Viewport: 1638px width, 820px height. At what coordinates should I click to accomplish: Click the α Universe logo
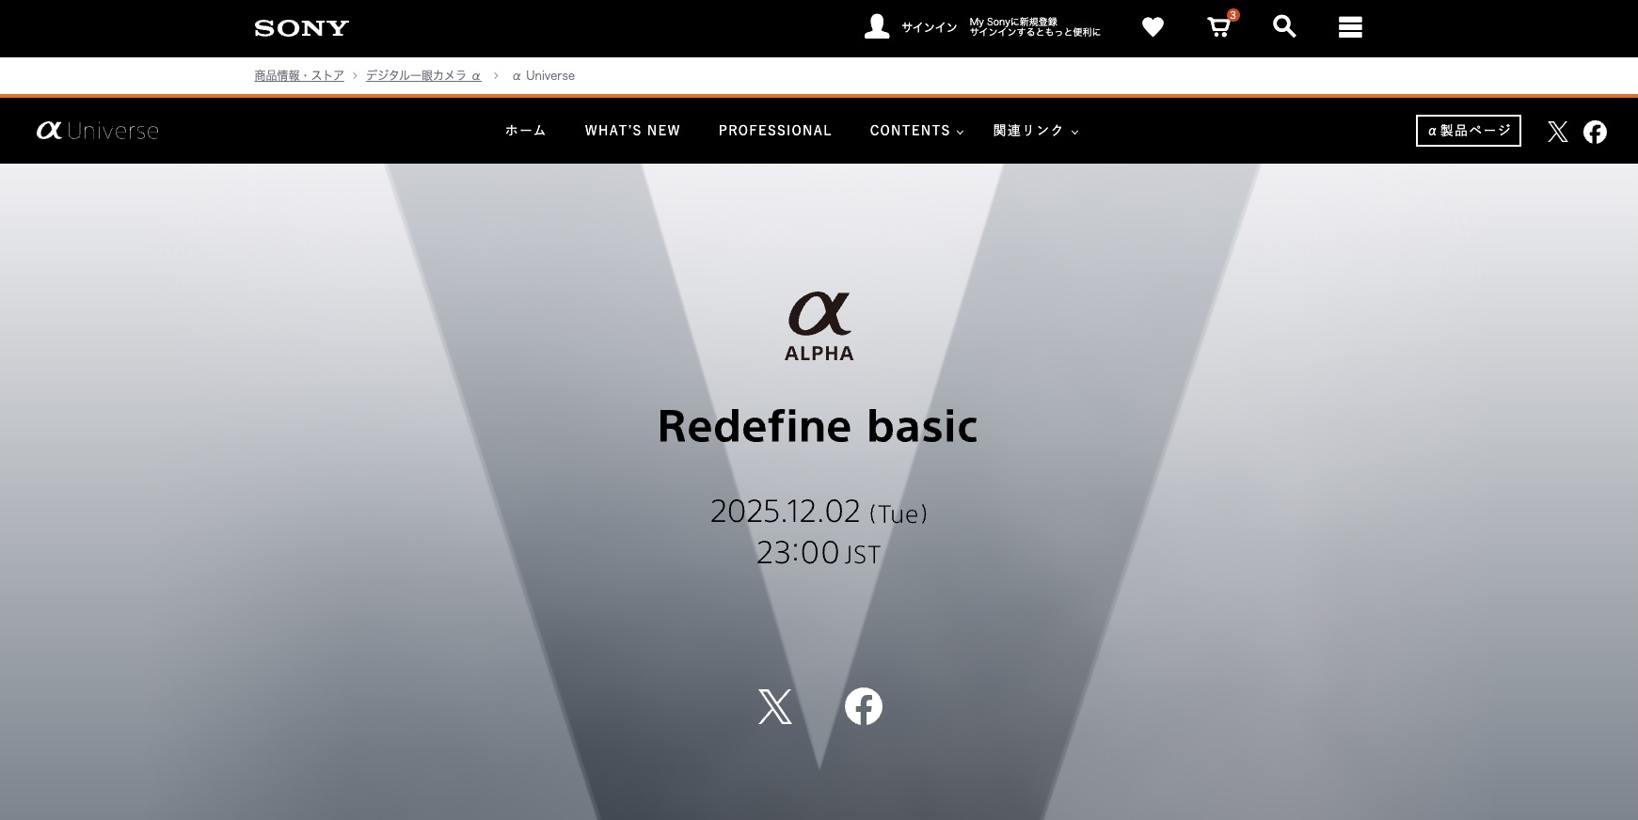98,131
